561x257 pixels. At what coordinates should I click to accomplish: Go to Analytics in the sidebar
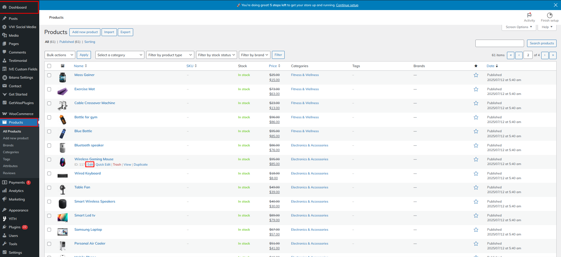pos(16,191)
